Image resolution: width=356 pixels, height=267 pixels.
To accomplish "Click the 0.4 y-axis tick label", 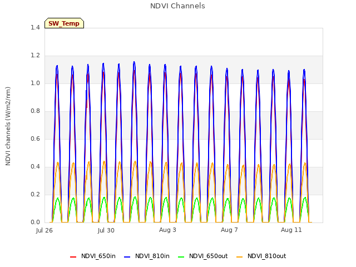I will tap(35, 167).
